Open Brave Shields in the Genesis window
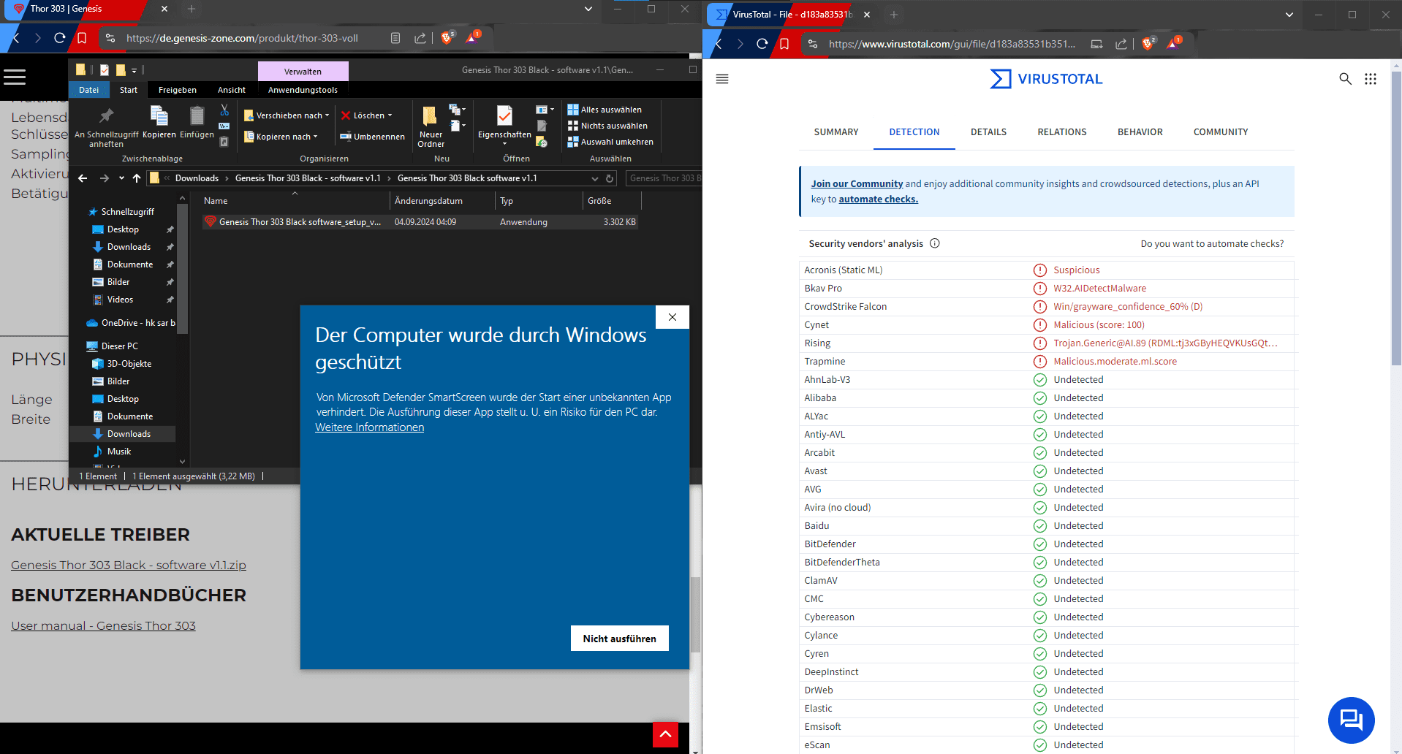The height and width of the screenshot is (754, 1402). (x=447, y=38)
